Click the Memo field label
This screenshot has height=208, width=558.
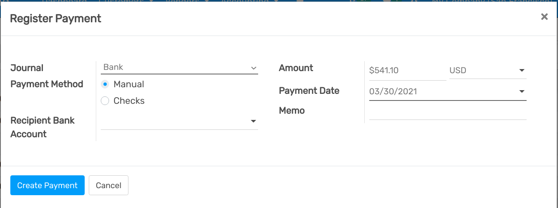point(292,111)
